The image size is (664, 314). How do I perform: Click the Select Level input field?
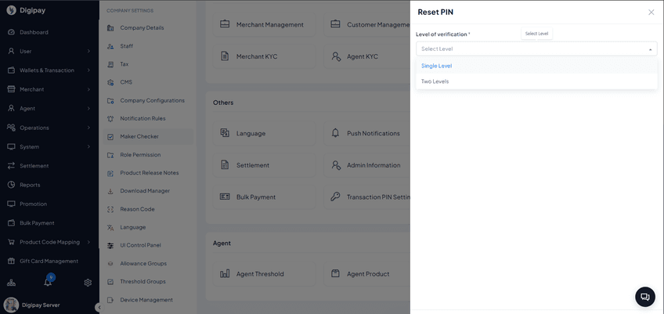[x=536, y=49]
